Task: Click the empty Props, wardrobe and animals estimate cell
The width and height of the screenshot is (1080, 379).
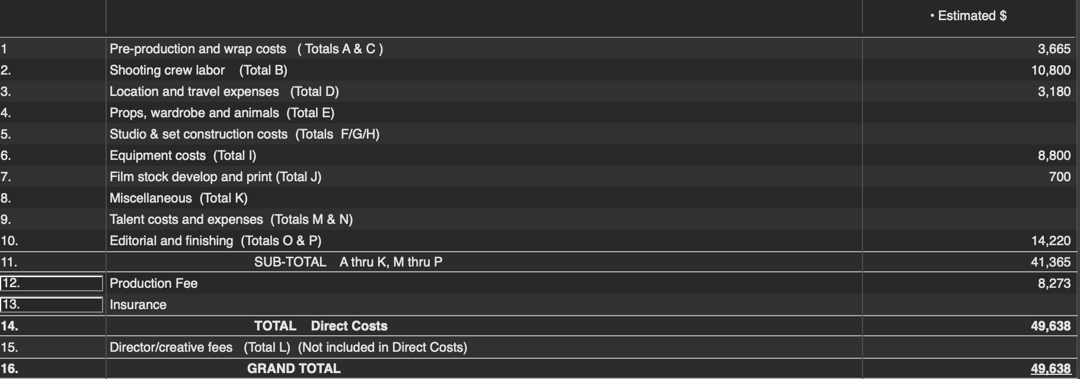Action: (969, 113)
